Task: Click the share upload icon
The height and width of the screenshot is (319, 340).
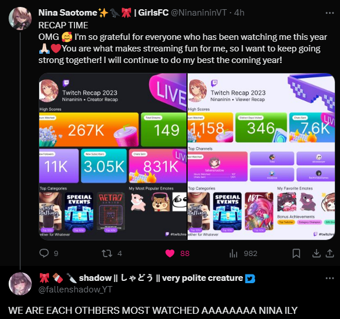Action: coord(330,253)
